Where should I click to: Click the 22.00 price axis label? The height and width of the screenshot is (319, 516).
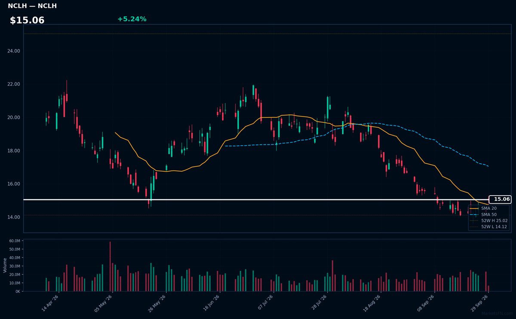[x=14, y=84]
